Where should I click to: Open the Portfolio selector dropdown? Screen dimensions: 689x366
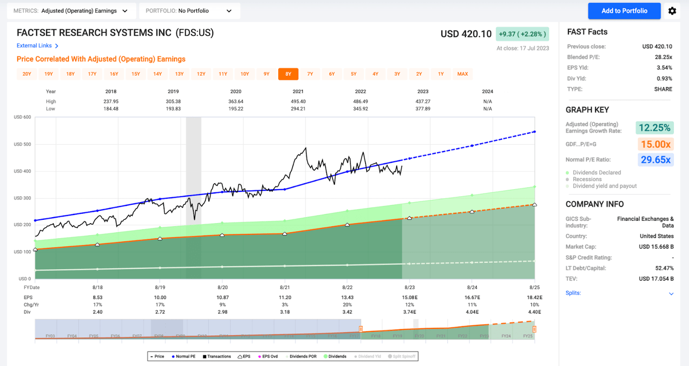189,10
